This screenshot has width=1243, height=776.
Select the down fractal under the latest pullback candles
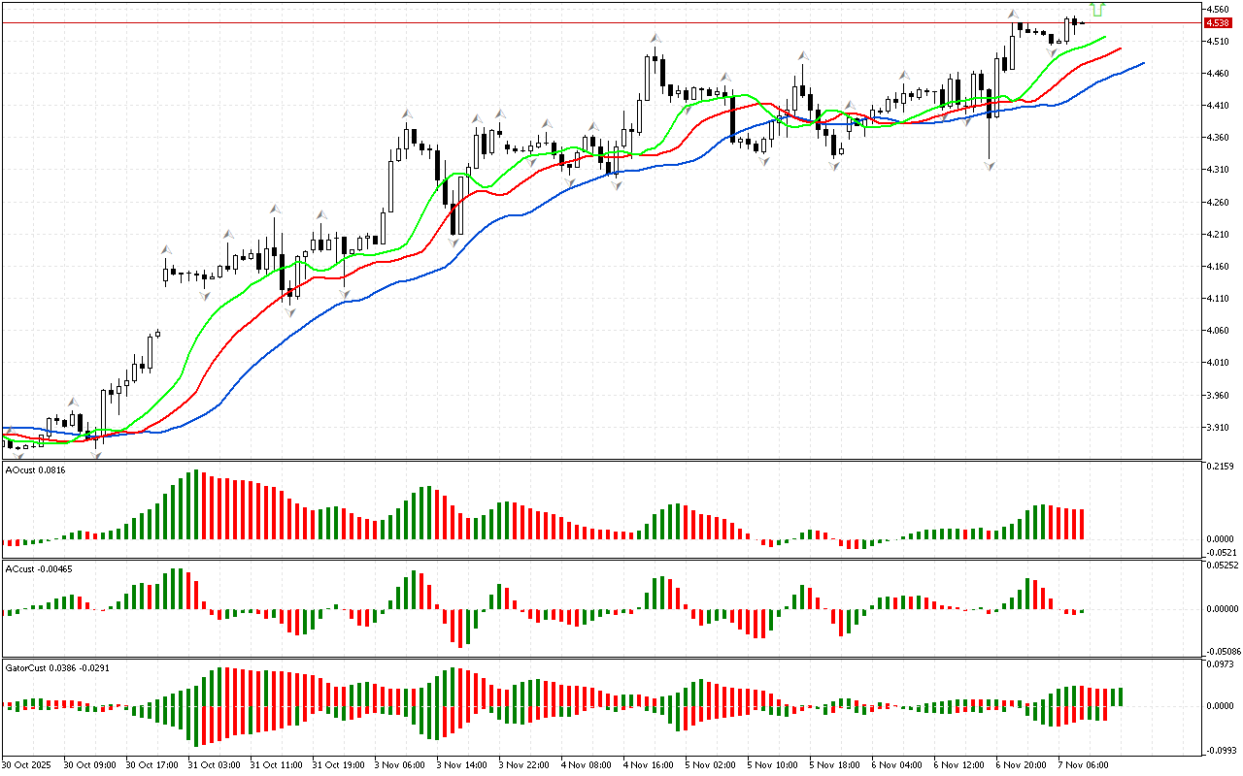1053,51
